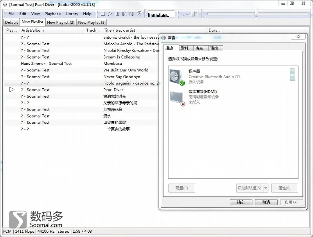Select the Pearl Diver track
This screenshot has width=313, height=237.
81,90
